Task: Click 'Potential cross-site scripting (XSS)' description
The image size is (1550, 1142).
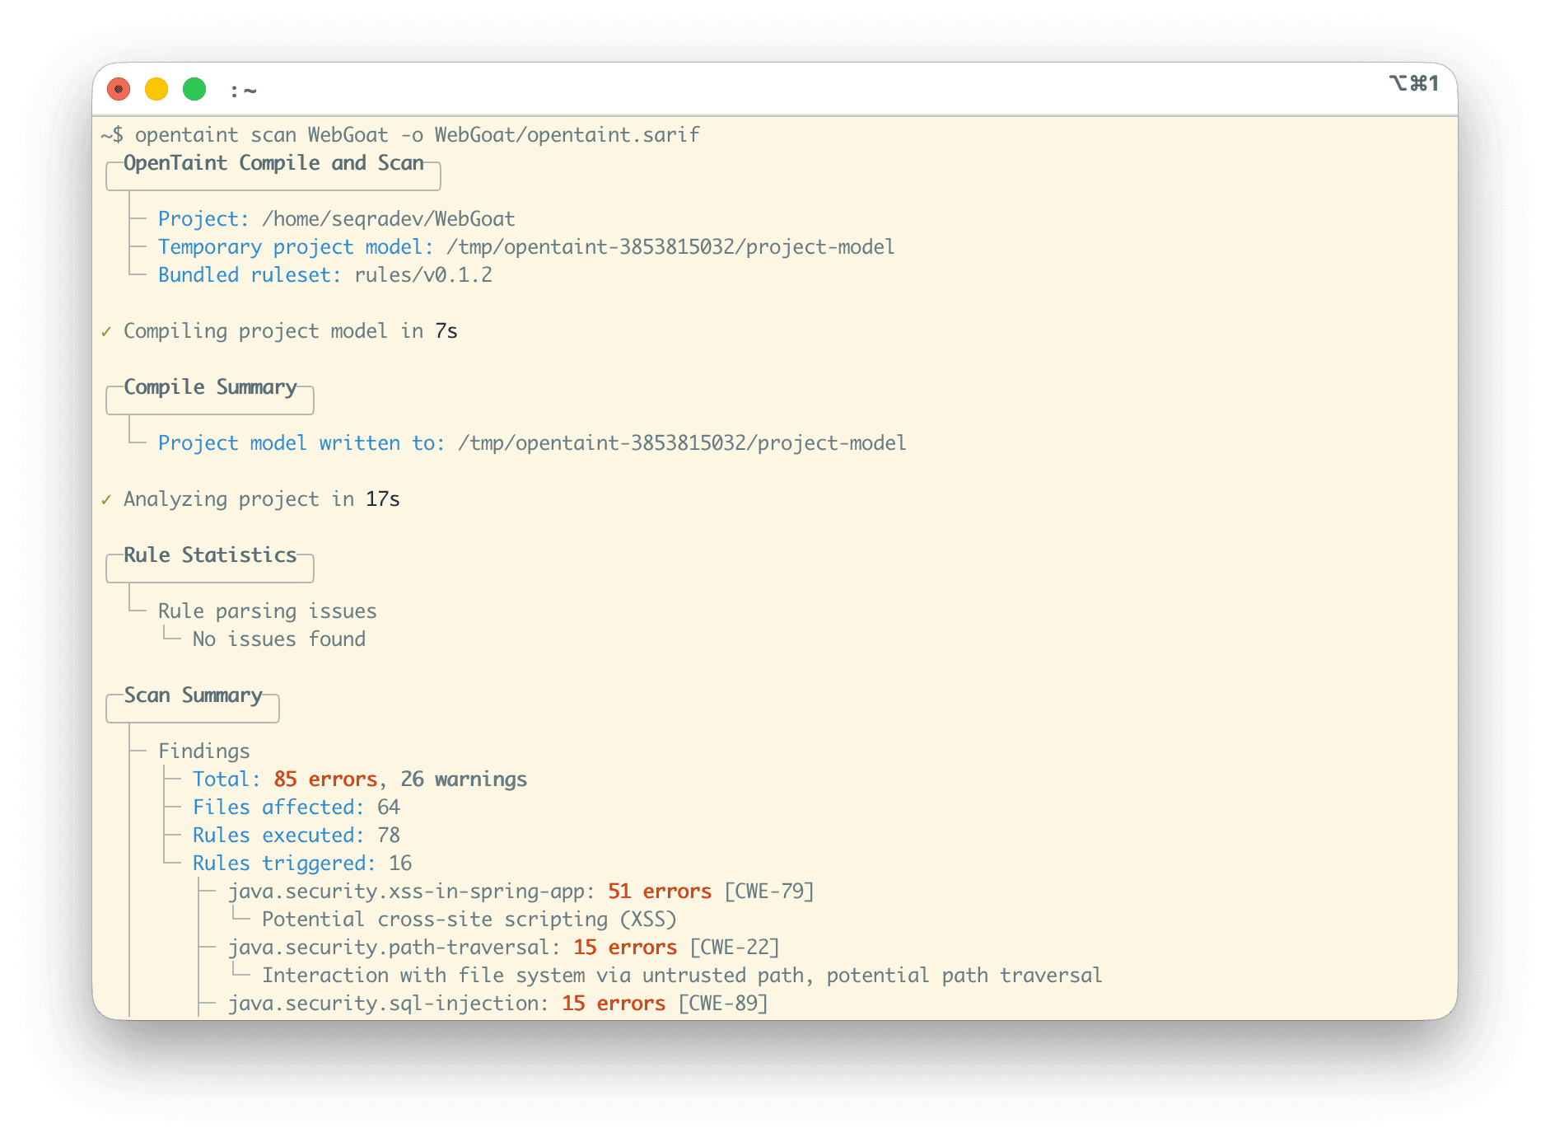Action: (x=469, y=920)
